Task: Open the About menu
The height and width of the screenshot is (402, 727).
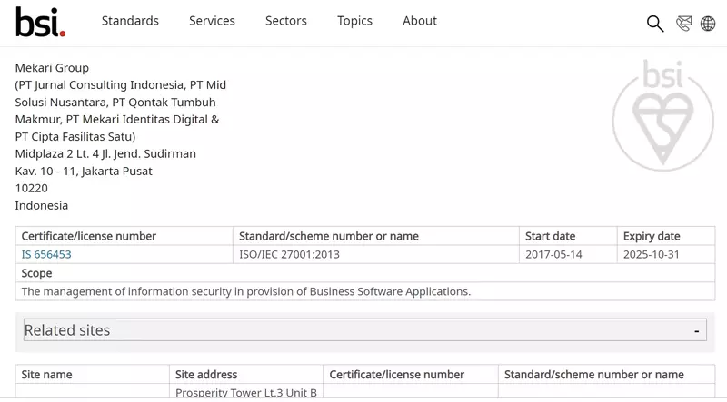Action: [x=420, y=21]
